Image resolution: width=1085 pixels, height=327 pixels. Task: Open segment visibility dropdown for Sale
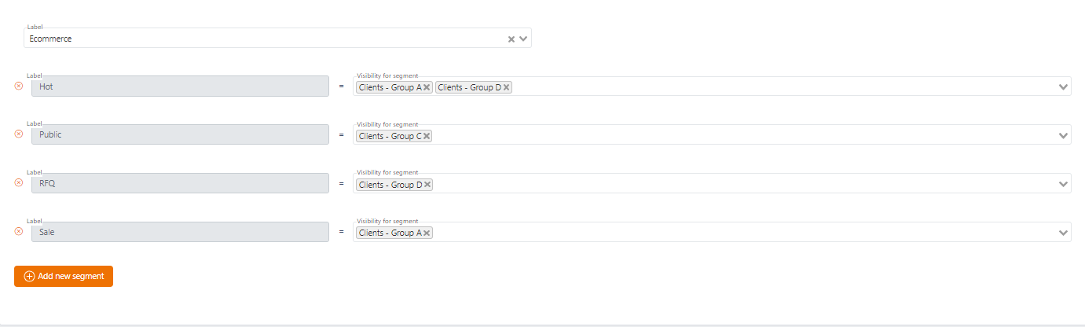1064,233
